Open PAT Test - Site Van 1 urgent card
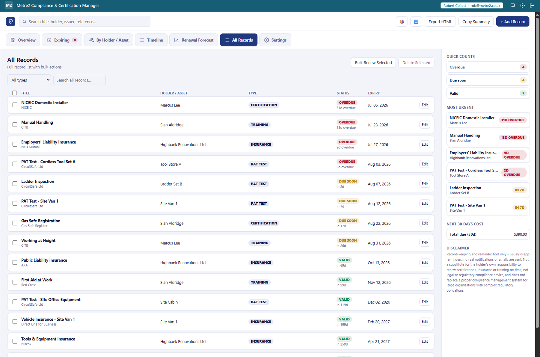This screenshot has height=357, width=540. (488, 208)
